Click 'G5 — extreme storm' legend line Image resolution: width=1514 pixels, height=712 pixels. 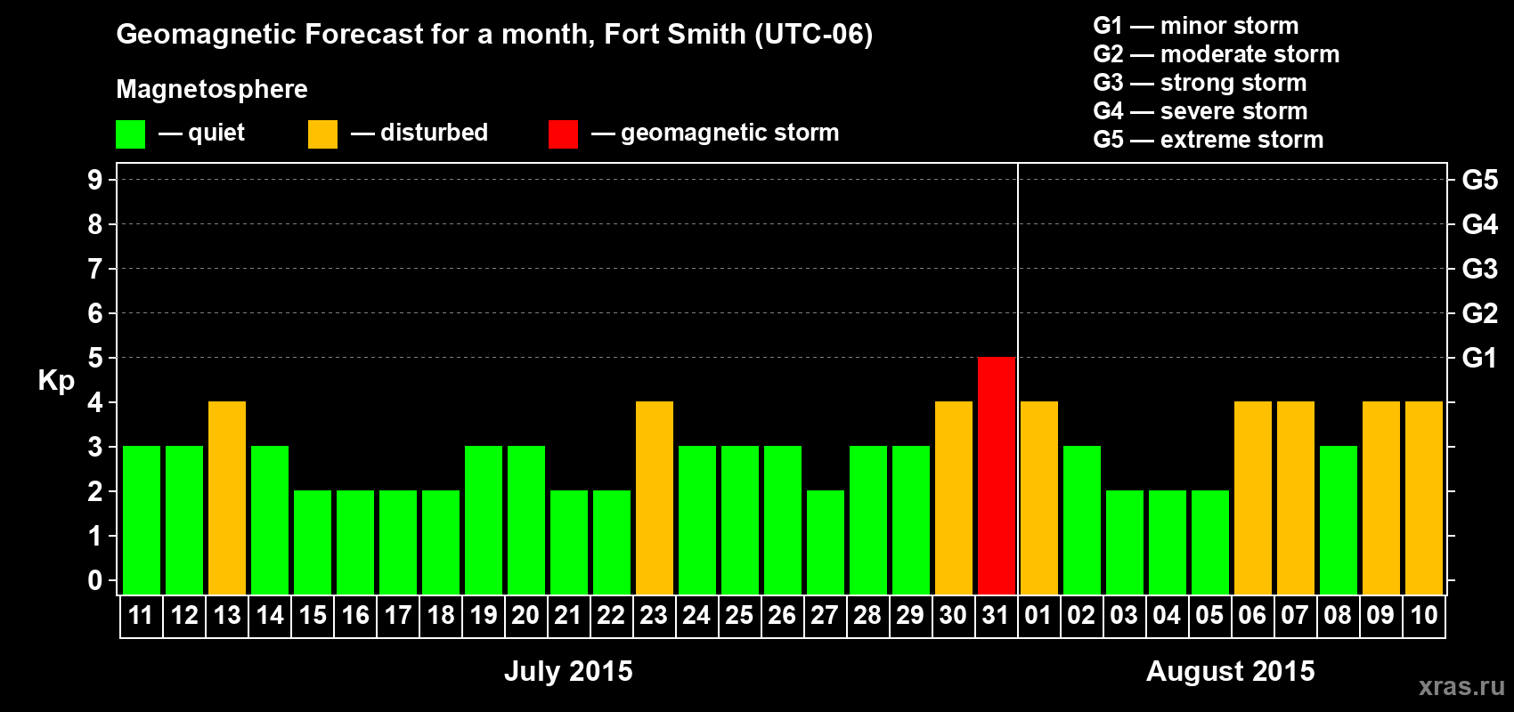pyautogui.click(x=1209, y=140)
